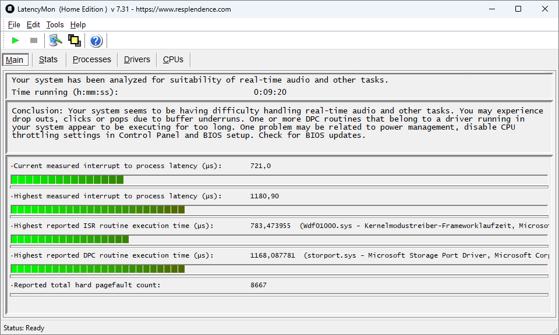Click the Wdf01000.sys driver description
The width and height of the screenshot is (559, 335).
click(x=424, y=226)
